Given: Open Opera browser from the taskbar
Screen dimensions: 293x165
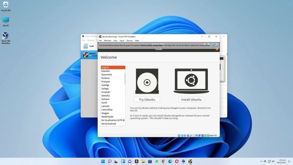Looking at the screenshot, I should 177,161.
